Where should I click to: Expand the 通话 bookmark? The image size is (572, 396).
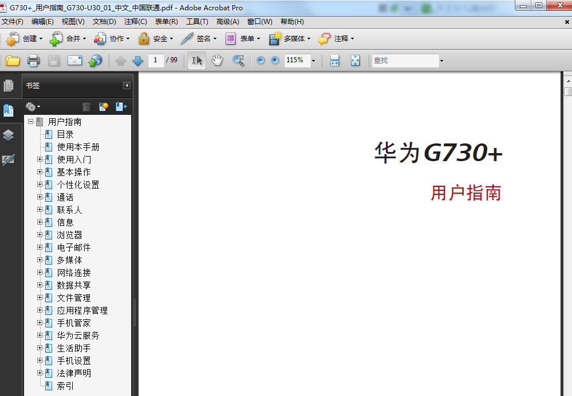click(x=40, y=197)
